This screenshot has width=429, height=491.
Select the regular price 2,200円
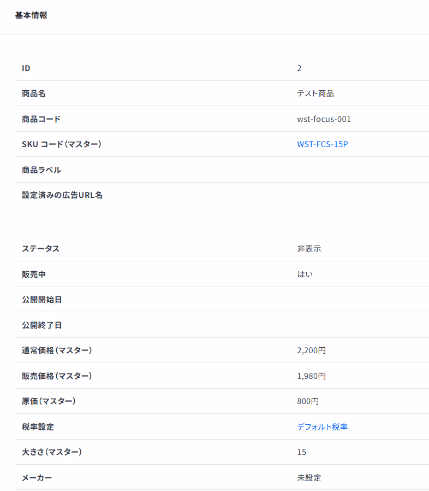pyautogui.click(x=312, y=350)
